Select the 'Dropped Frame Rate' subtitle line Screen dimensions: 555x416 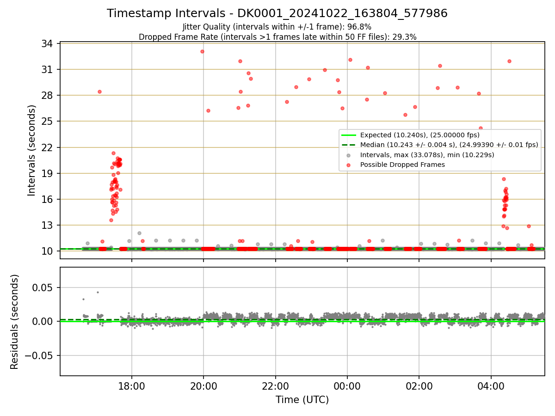pos(277,37)
